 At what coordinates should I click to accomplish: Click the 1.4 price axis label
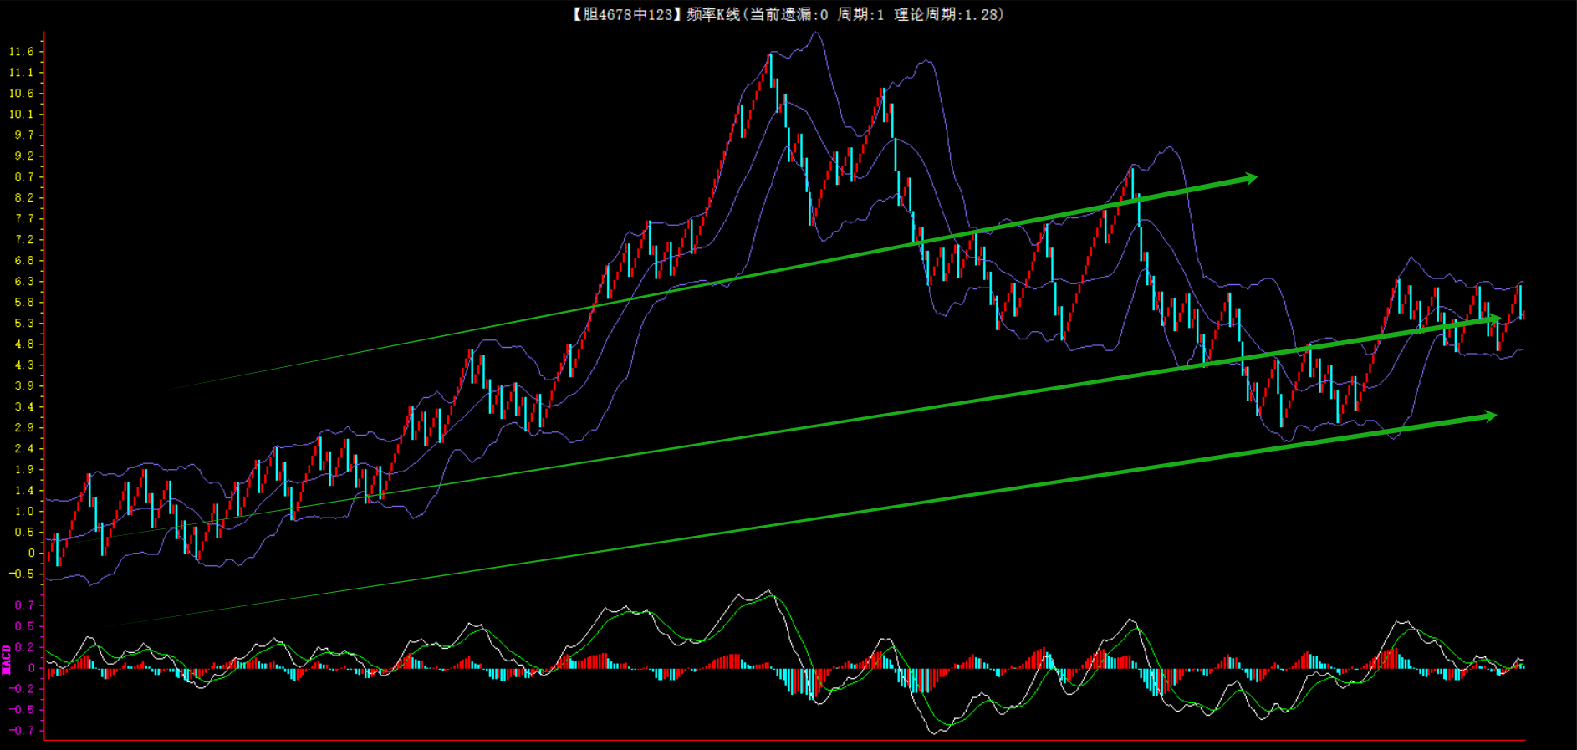24,491
